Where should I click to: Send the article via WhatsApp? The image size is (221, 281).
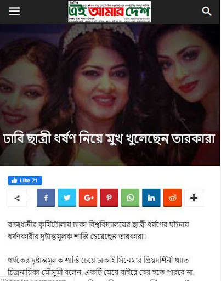tap(130, 198)
